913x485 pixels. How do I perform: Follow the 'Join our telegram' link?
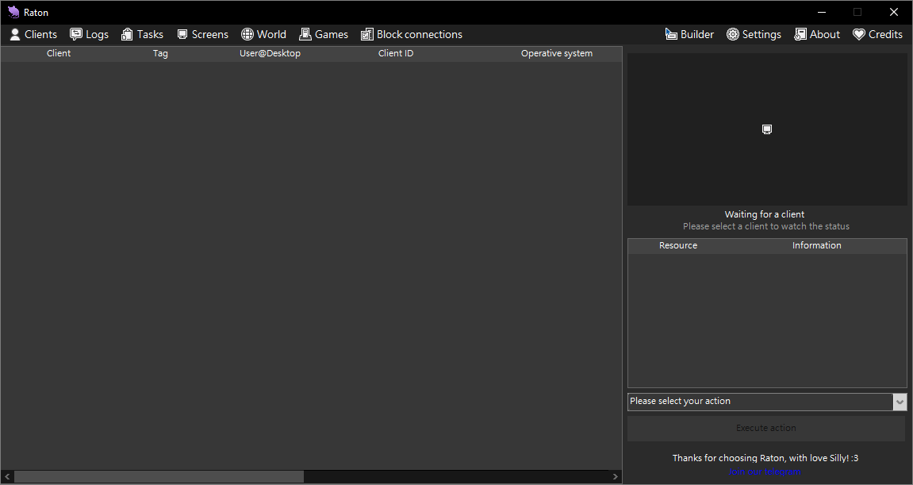pyautogui.click(x=765, y=472)
